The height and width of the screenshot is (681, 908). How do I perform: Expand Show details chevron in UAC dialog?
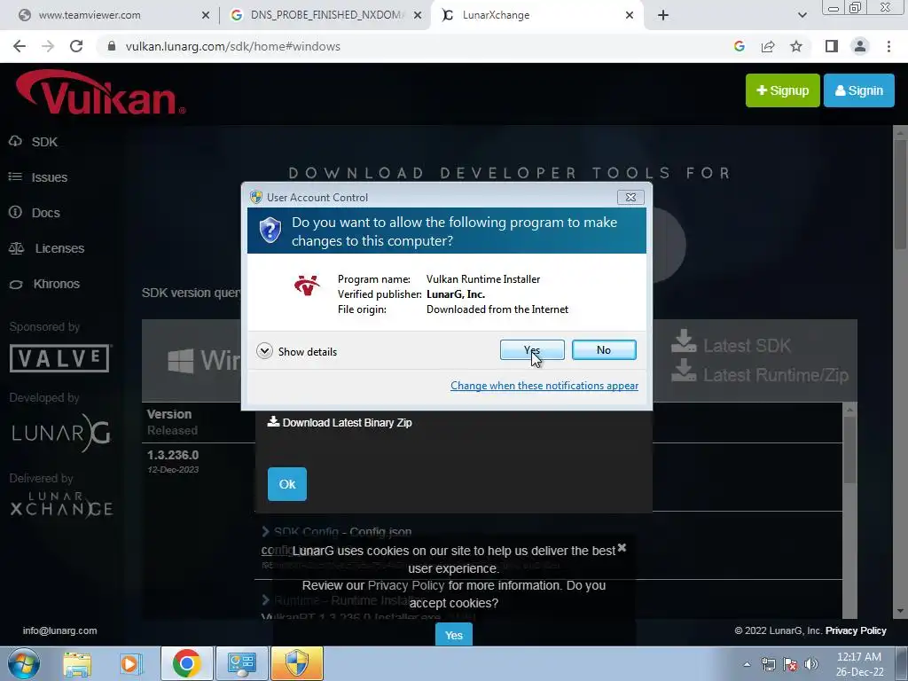click(264, 351)
